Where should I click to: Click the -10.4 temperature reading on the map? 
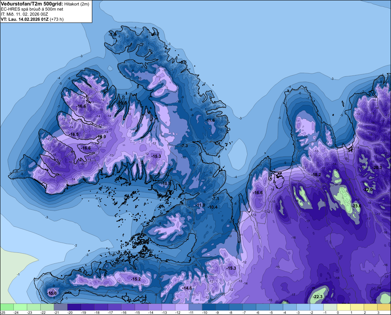coord(213,207)
